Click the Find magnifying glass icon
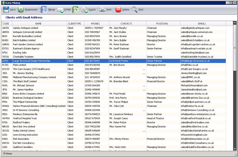The height and width of the screenshot is (157, 238). point(134,9)
